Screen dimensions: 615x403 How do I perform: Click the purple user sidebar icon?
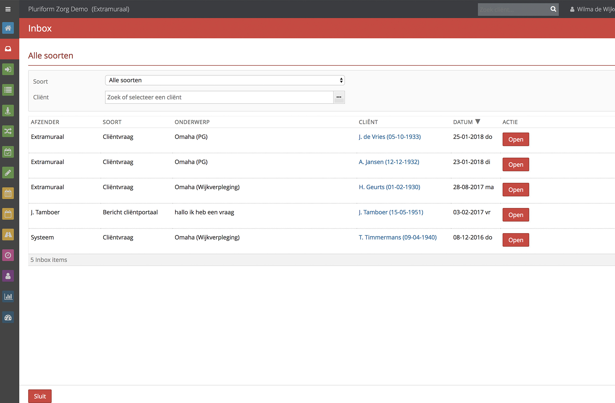(x=8, y=276)
